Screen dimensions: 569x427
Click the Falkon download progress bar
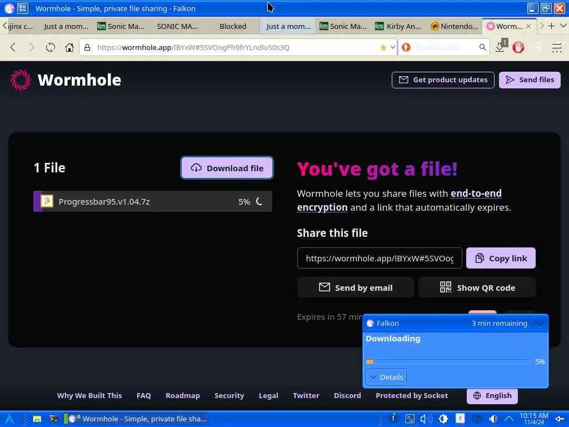tap(448, 361)
